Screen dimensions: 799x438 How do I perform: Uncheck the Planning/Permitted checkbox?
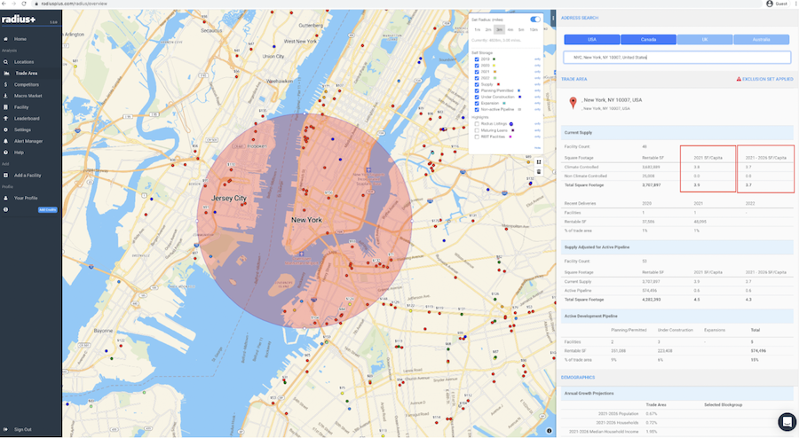pyautogui.click(x=477, y=90)
